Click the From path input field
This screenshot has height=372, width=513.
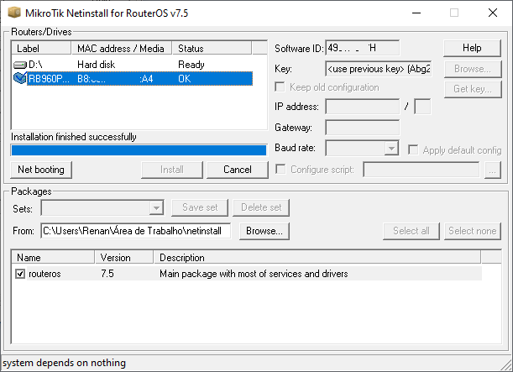(136, 231)
